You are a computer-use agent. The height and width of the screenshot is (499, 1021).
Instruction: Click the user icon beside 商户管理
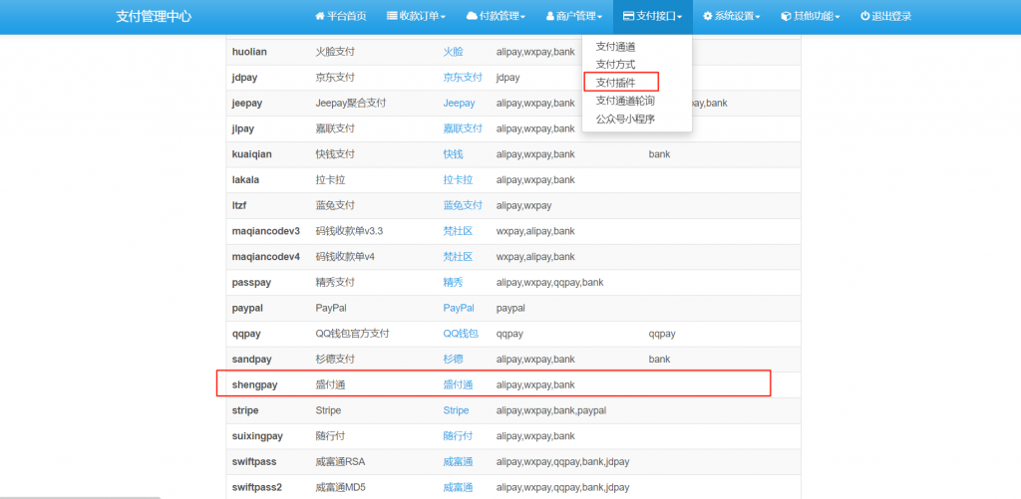pyautogui.click(x=551, y=17)
